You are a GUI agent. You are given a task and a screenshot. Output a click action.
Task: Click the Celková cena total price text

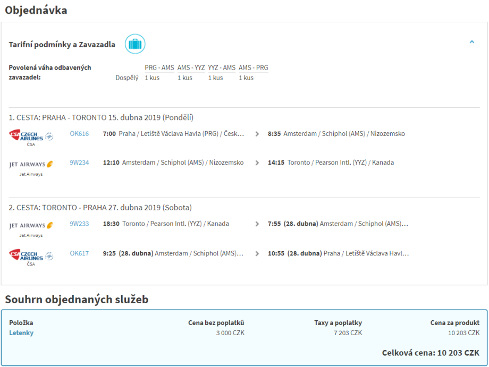point(431,353)
